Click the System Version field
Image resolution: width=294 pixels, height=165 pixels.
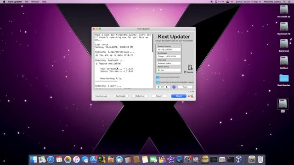click(169, 49)
